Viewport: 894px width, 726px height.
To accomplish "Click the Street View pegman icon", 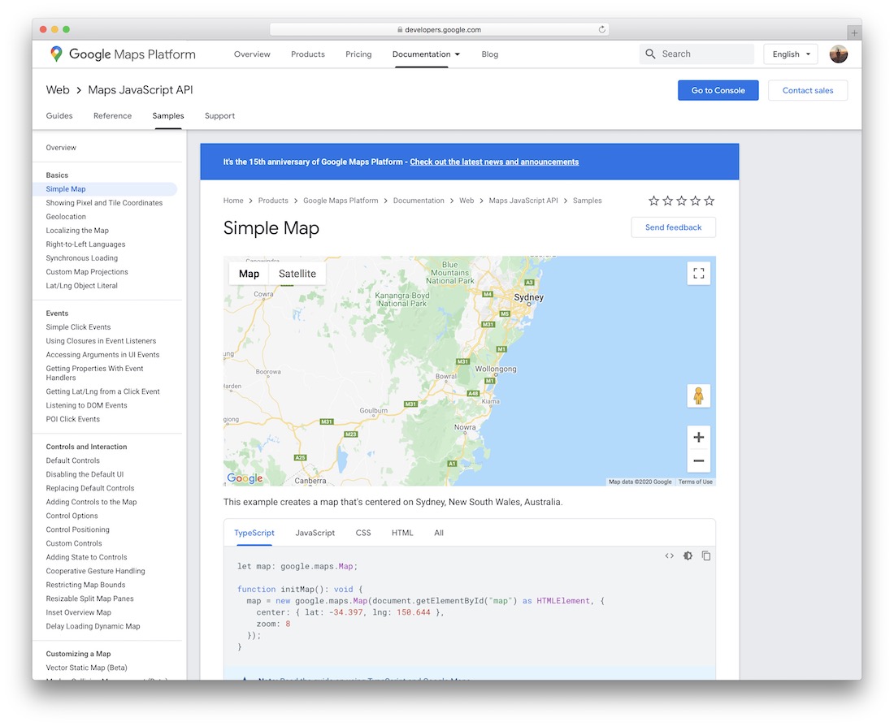I will [698, 396].
